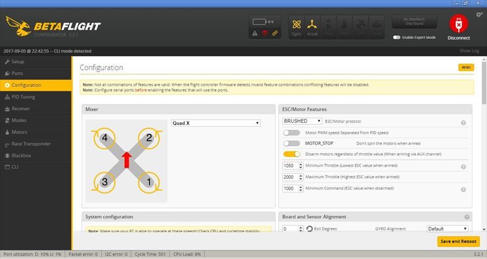Click Show Log link
Screen dimensions: 487x259
click(469, 51)
